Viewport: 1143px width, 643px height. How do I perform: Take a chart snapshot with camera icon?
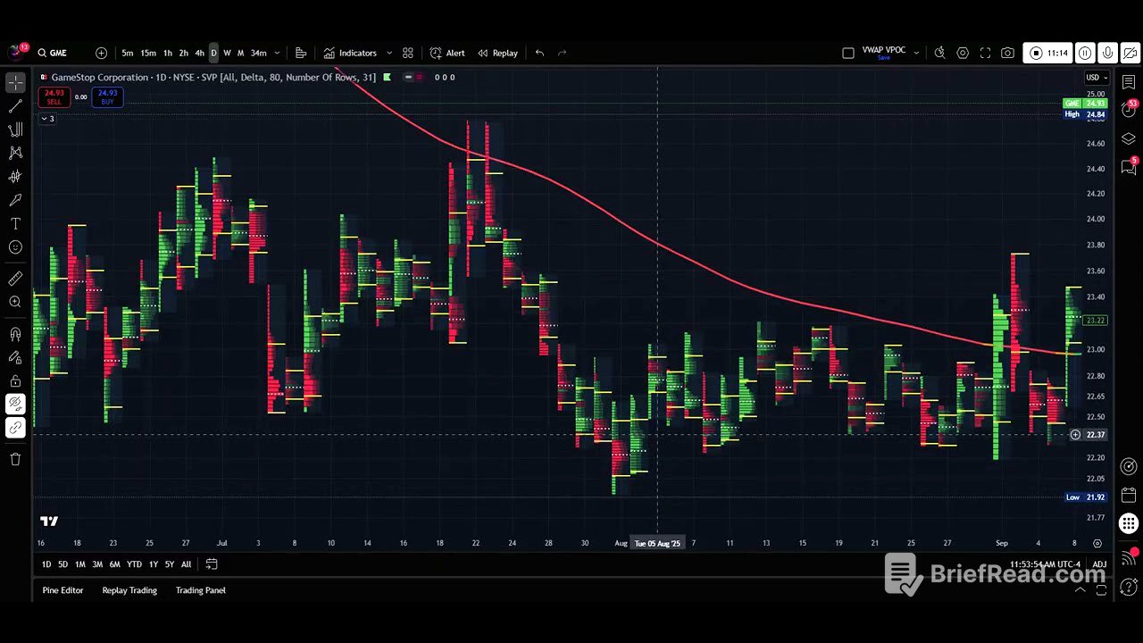[1007, 53]
